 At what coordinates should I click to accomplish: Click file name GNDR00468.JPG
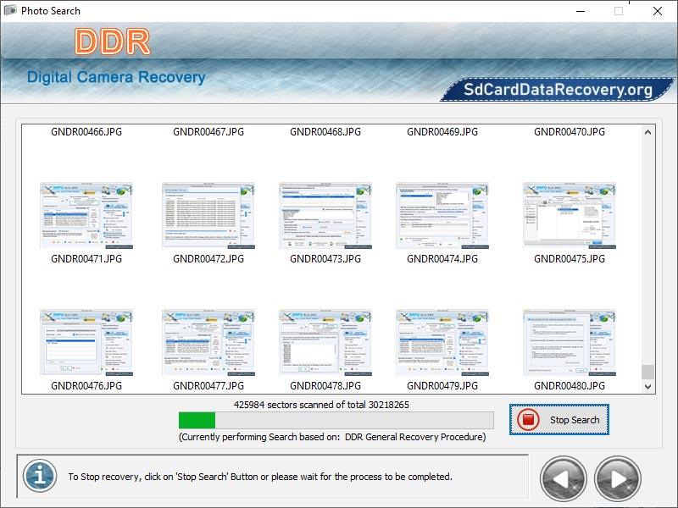point(325,132)
